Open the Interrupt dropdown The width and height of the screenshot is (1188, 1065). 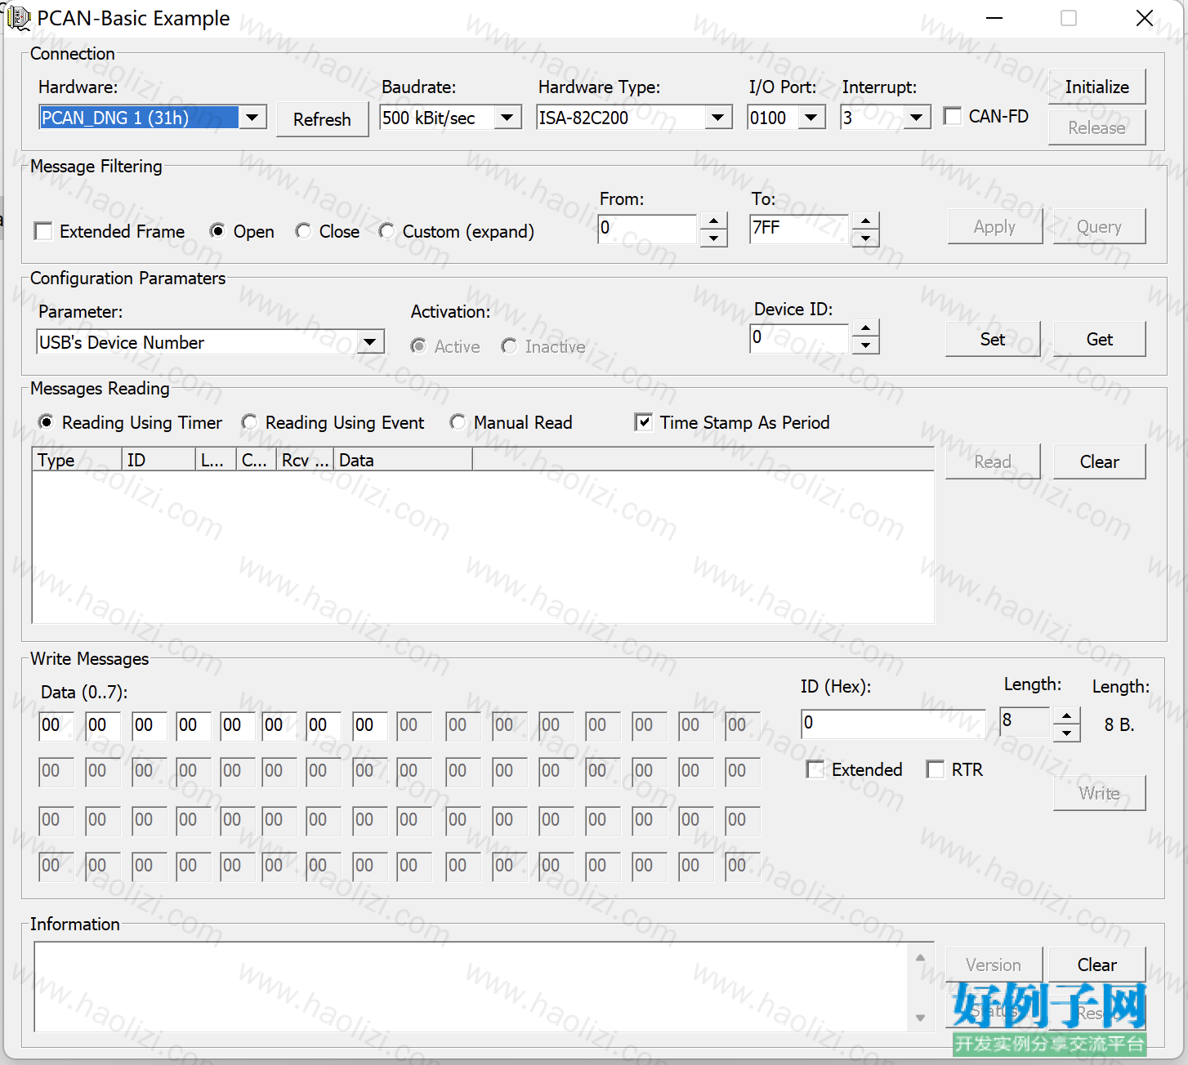coord(917,118)
